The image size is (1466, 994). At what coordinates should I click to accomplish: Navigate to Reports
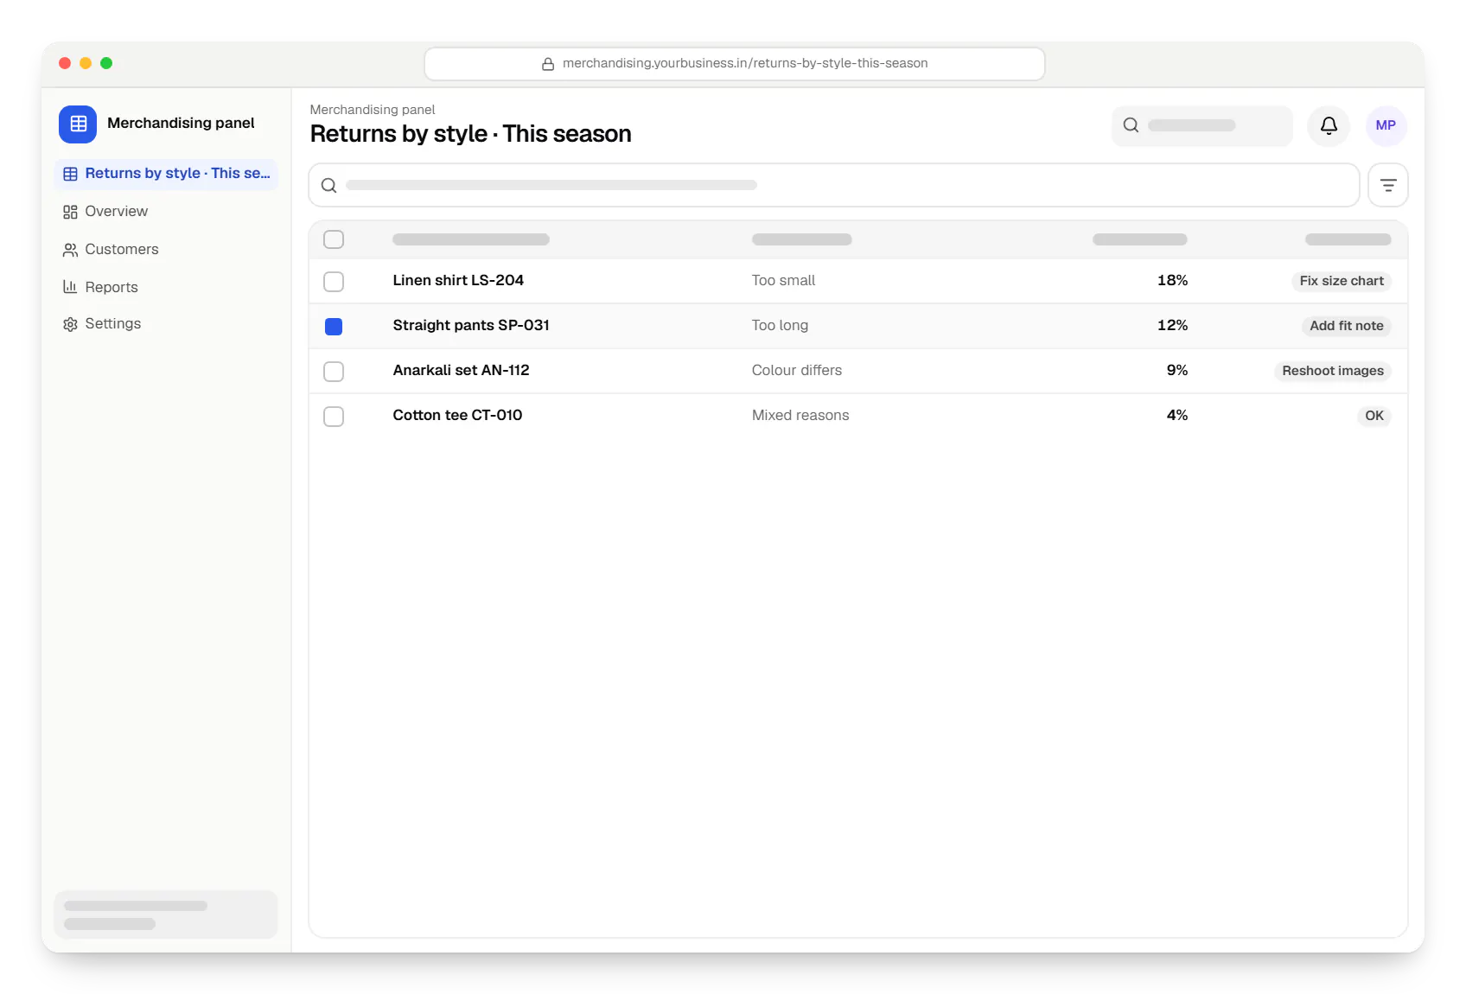pos(166,287)
